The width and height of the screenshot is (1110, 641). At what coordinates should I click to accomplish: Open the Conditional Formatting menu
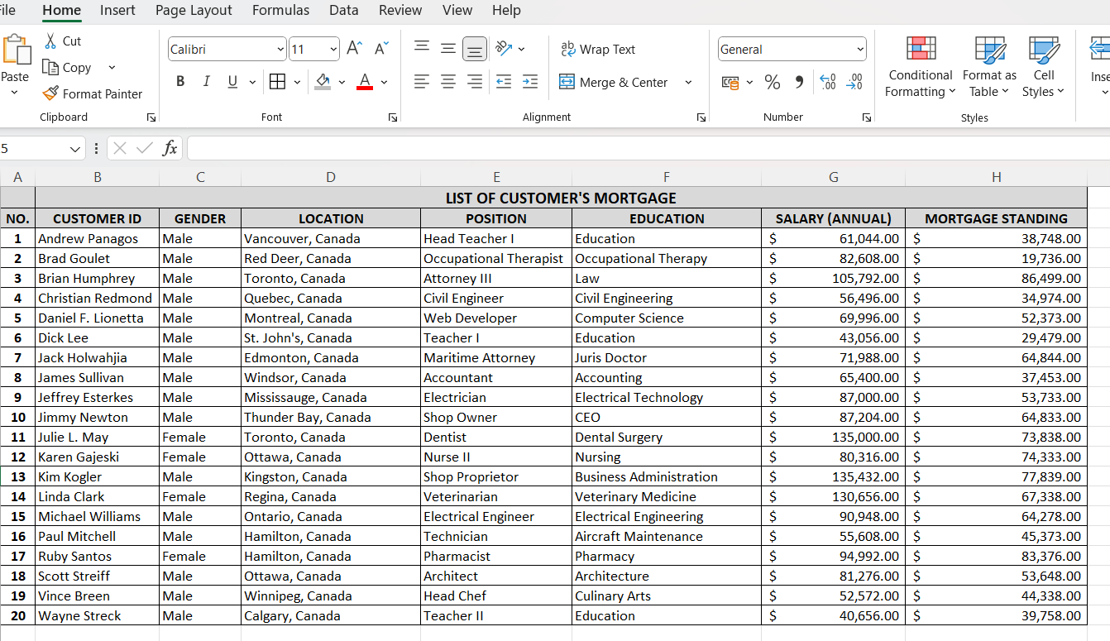(921, 67)
